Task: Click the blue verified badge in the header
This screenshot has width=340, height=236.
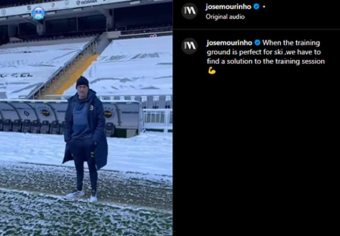Action: (x=256, y=7)
